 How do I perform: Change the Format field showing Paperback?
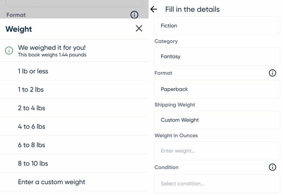click(x=217, y=89)
